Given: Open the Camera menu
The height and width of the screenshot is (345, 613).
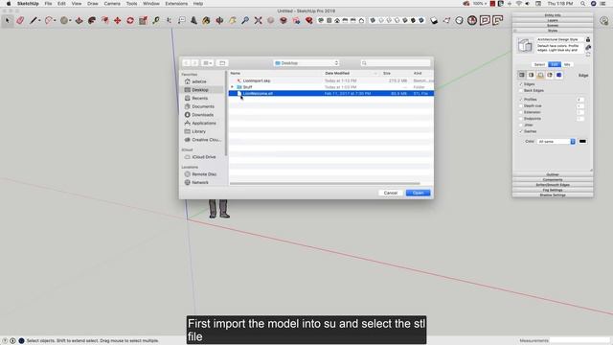Looking at the screenshot, I should pos(112,4).
